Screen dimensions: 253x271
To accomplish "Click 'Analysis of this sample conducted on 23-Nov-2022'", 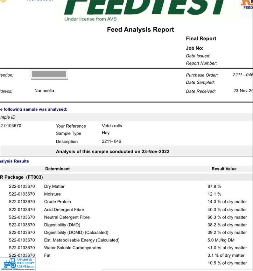I will pos(113,152).
